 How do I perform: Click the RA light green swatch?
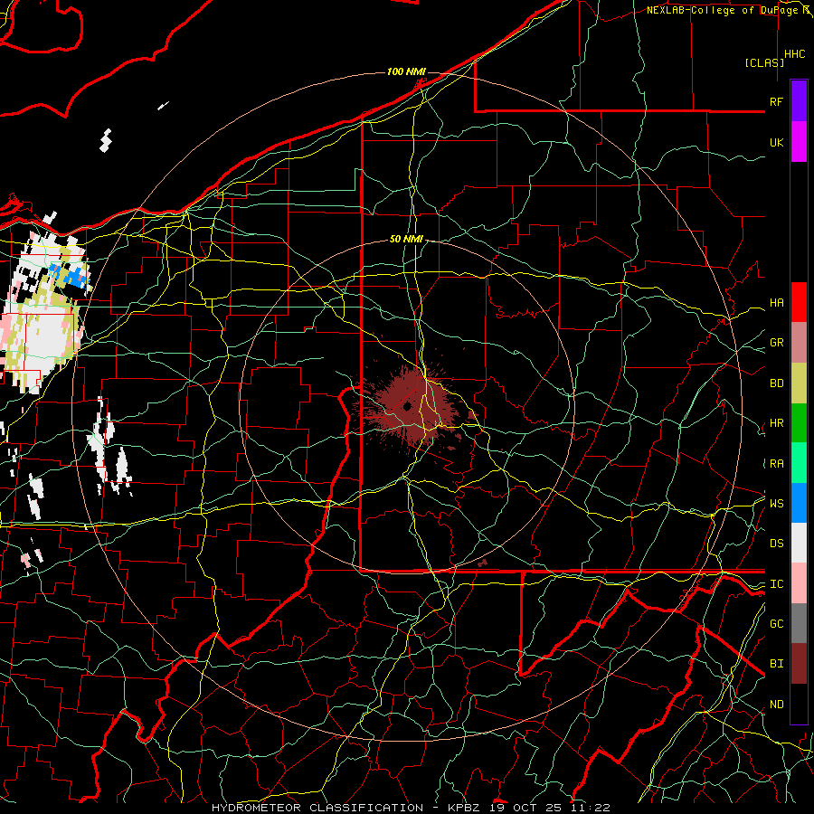799,463
